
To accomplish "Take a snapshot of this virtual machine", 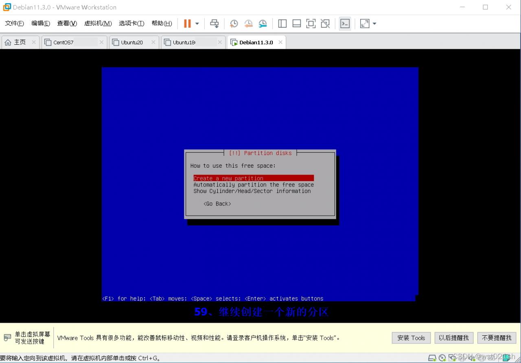I will click(x=234, y=24).
